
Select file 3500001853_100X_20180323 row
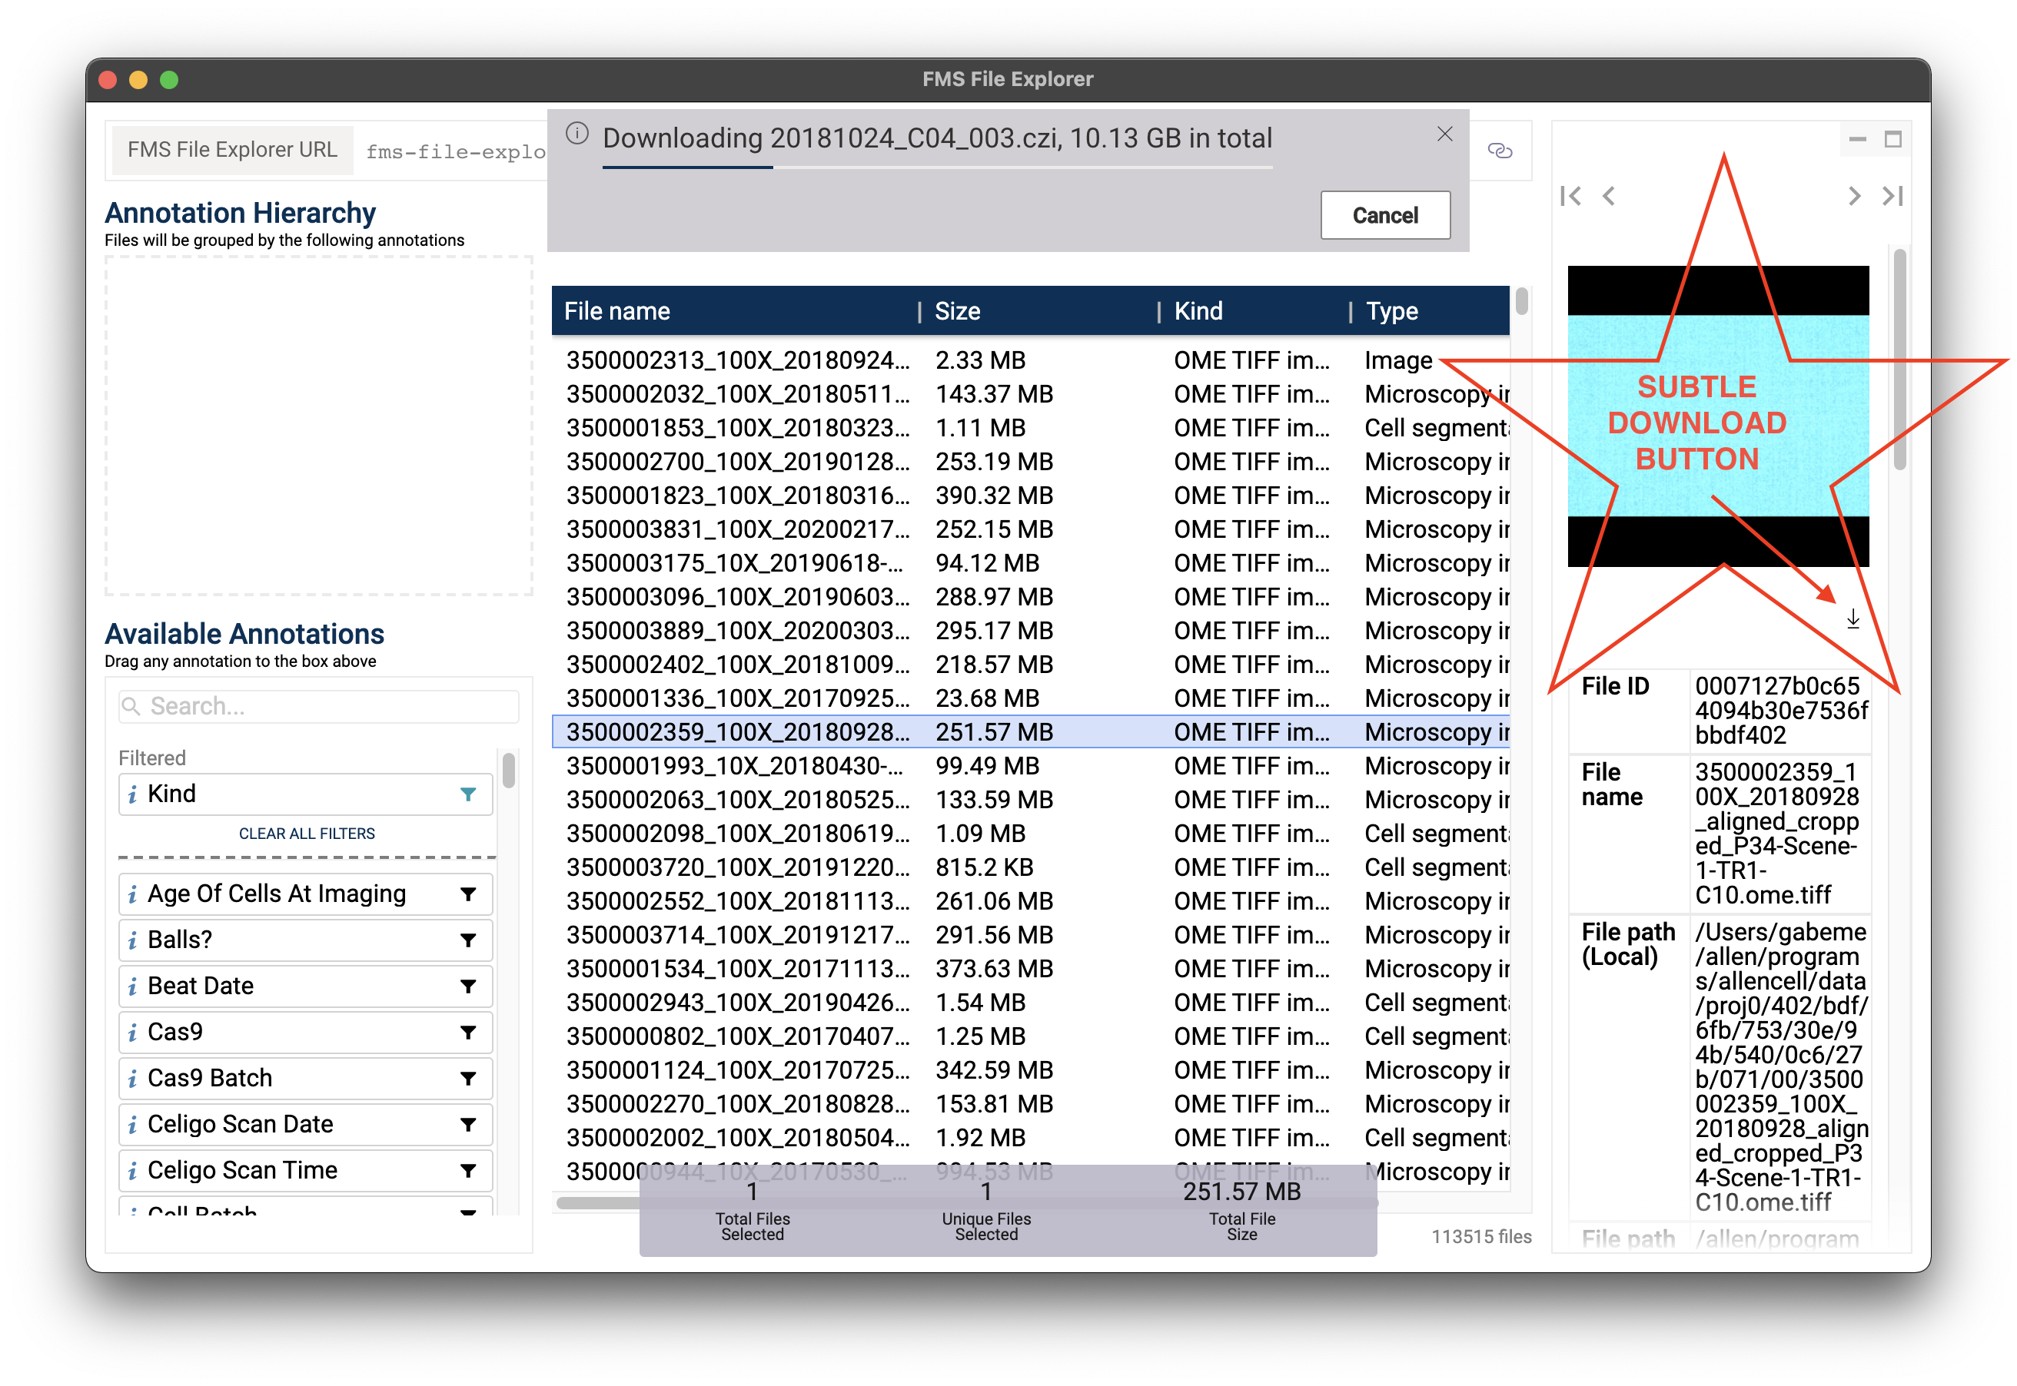click(1030, 428)
